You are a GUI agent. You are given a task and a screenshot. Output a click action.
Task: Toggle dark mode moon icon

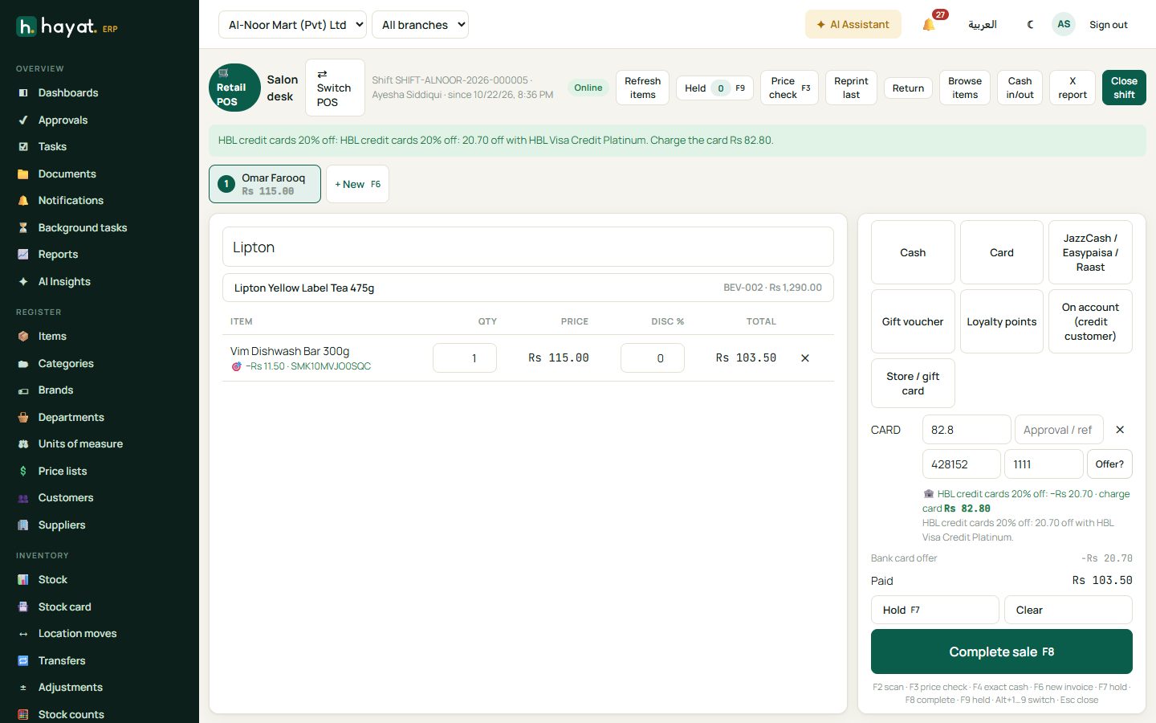coord(1031,25)
